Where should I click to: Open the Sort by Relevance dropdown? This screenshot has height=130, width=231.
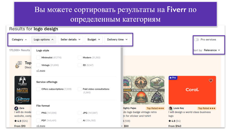tap(212, 50)
